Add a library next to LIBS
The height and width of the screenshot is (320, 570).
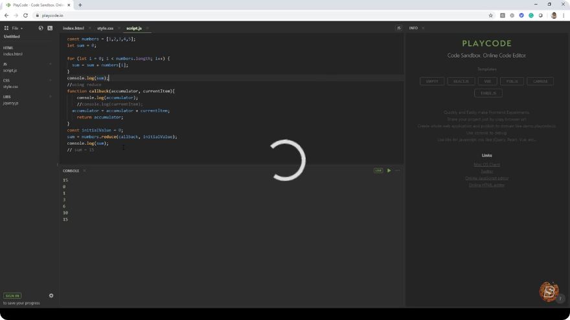(51, 97)
